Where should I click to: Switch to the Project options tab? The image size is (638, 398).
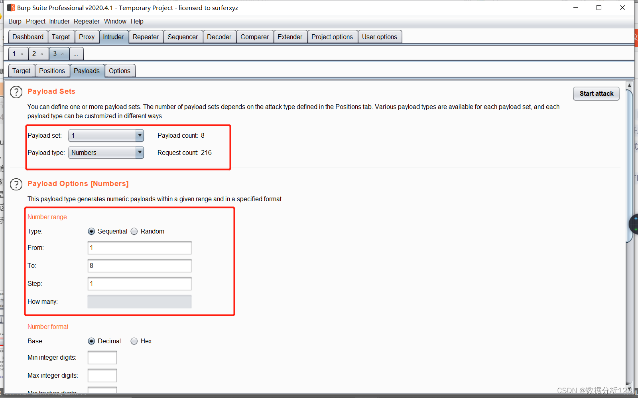click(332, 37)
